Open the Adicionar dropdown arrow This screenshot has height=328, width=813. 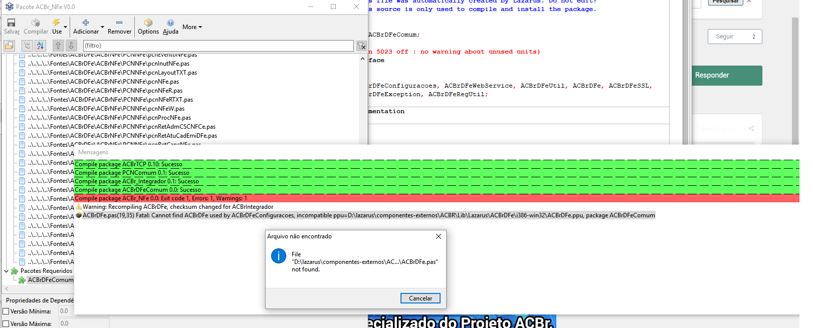click(103, 27)
